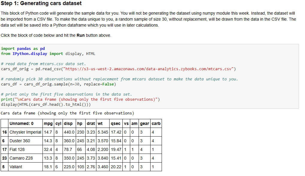Viewport: 305px width, 176px height.
Task: Click the cars_df_orig.sample line of code
Action: pyautogui.click(x=58, y=84)
